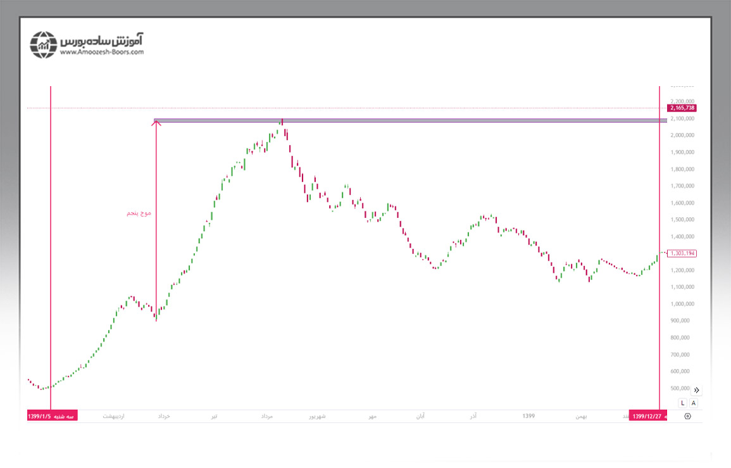Click the مرداد month on time axis
The image size is (731, 468).
[266, 417]
